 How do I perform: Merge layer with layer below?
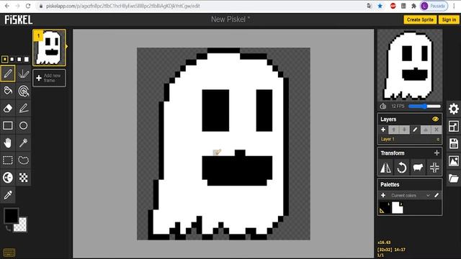[426, 129]
